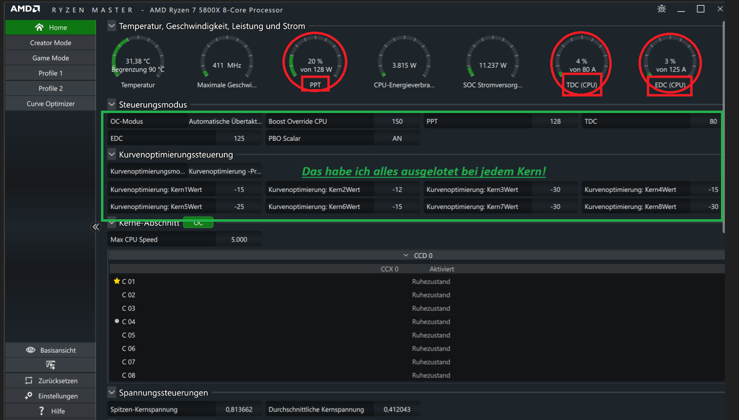Collapse the CCD 0 core list

coord(406,255)
